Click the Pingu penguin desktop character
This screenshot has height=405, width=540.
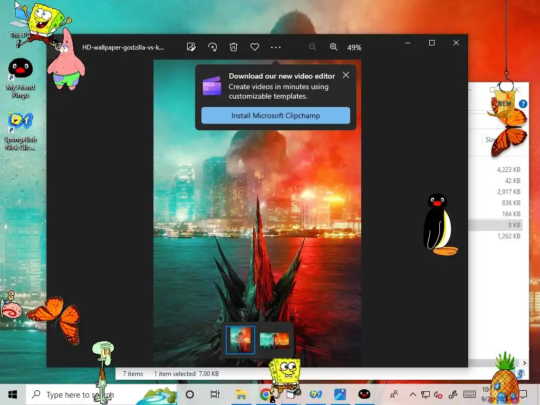coord(440,224)
